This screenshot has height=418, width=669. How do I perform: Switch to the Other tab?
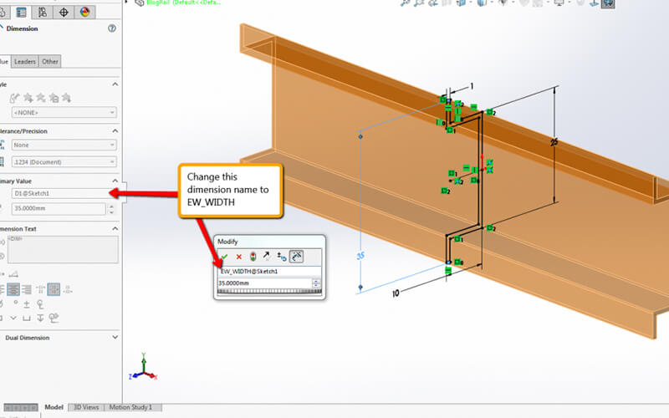point(50,61)
